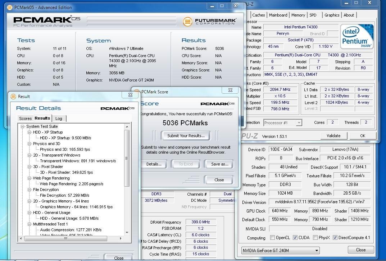386x261 pixels.
Task: Open the SPD tab in CPU-Z
Action: coord(313,15)
